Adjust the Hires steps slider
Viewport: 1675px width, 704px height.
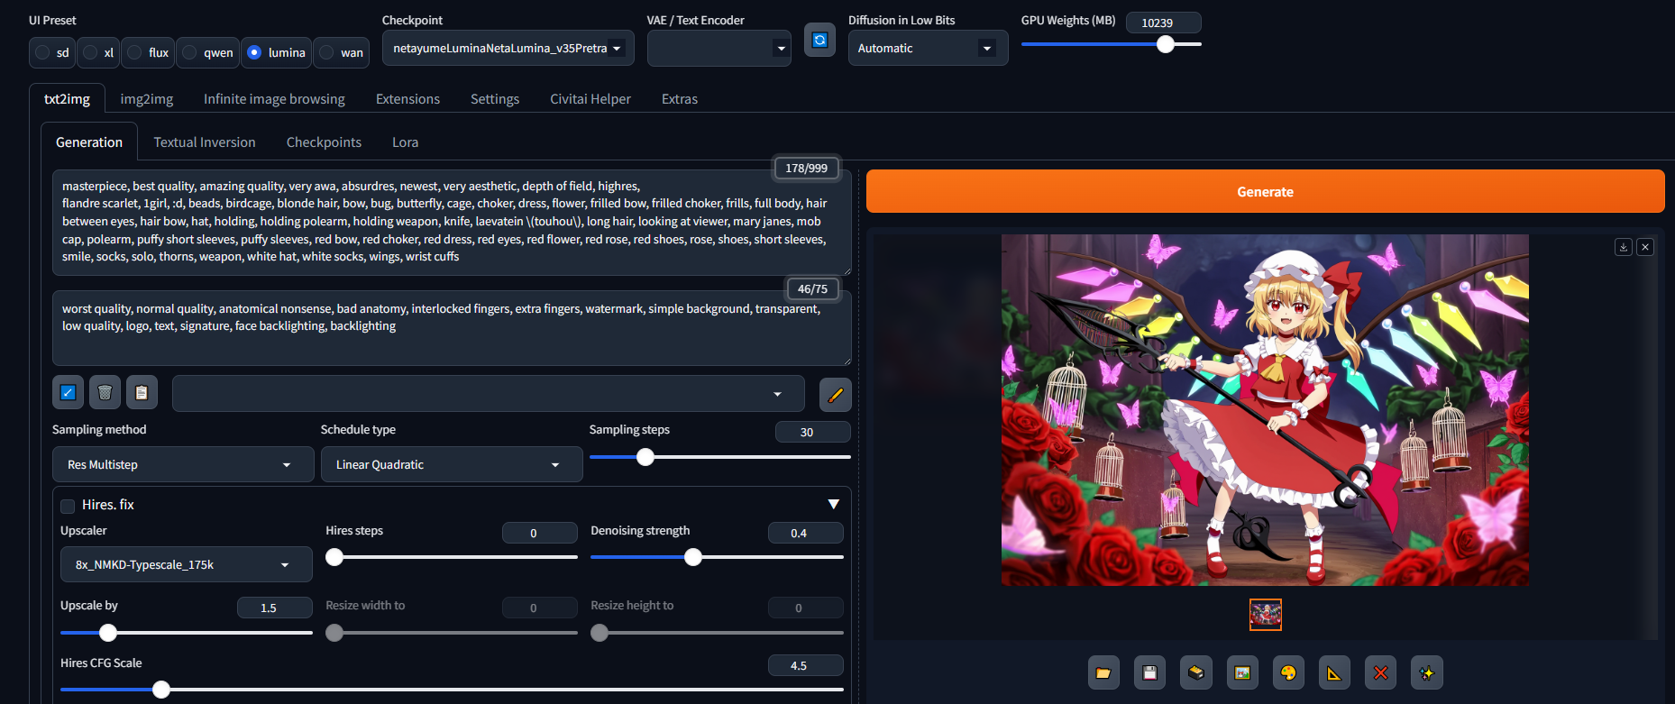point(452,557)
